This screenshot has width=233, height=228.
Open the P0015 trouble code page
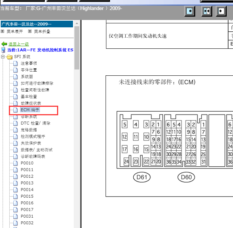[x=27, y=196]
